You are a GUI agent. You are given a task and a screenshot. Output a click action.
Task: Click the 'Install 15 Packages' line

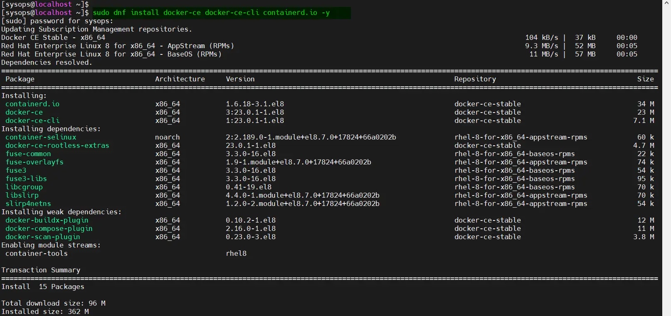[x=43, y=287]
